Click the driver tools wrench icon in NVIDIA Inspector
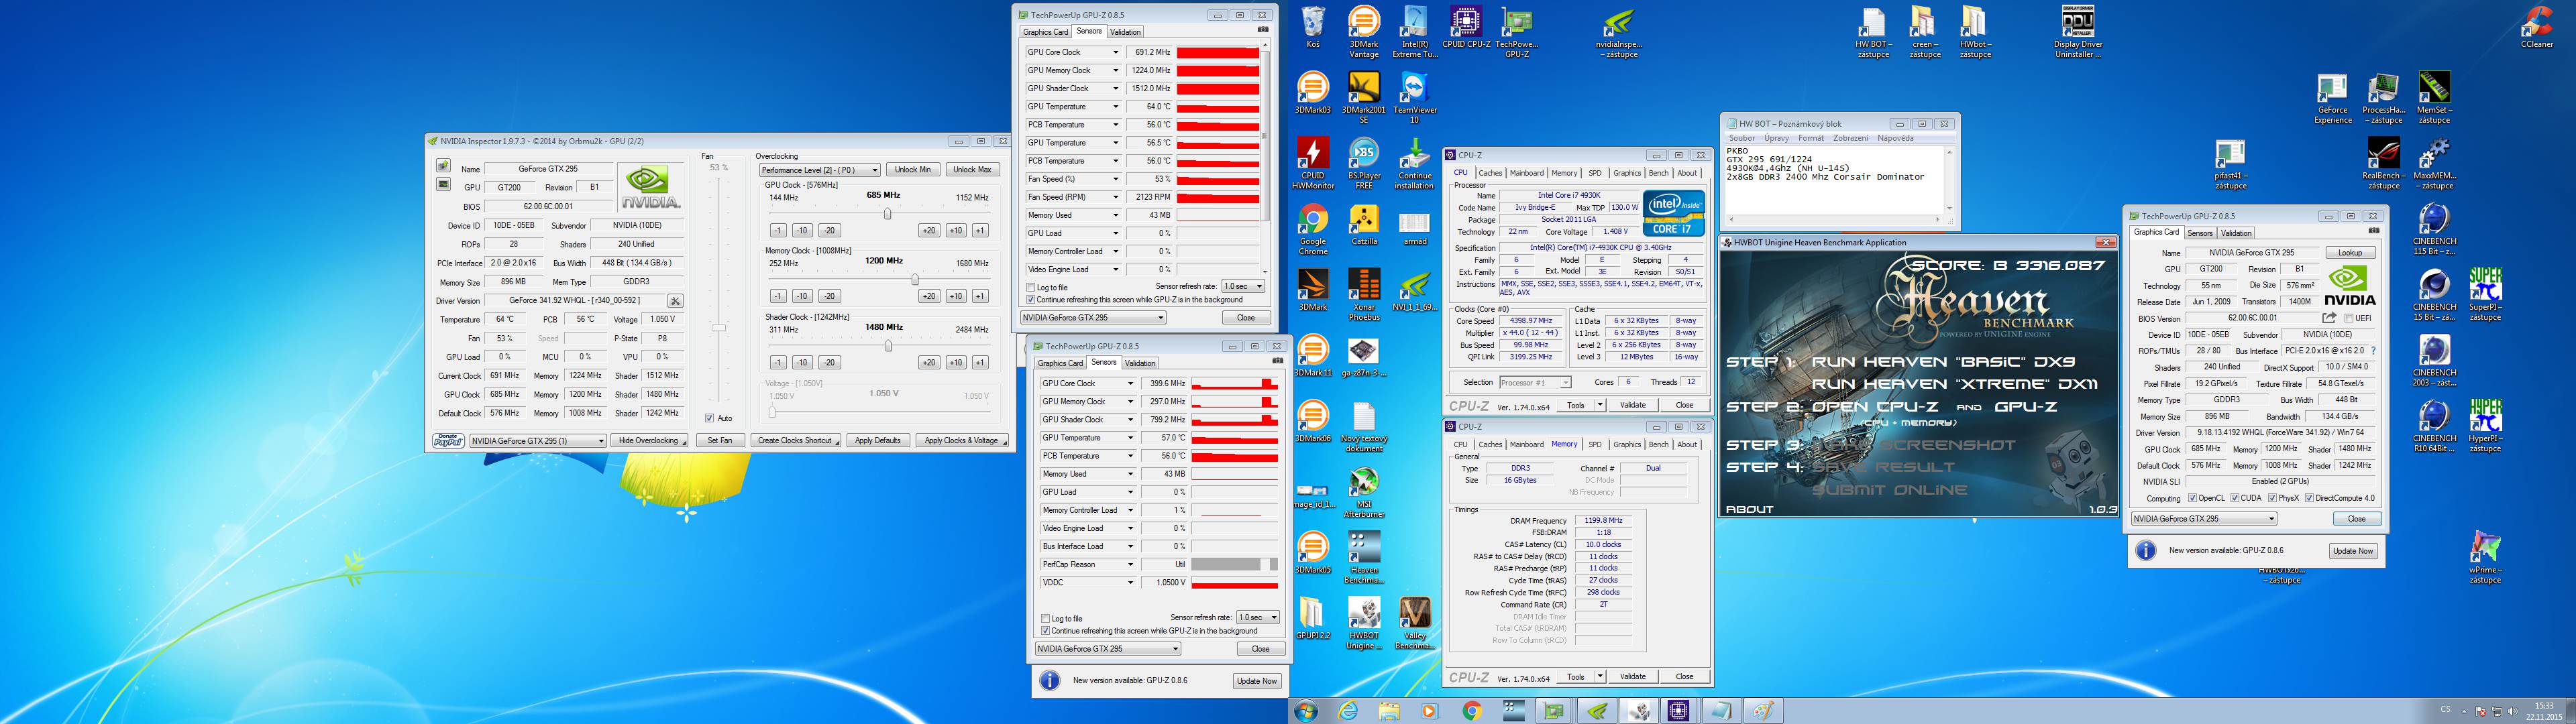Viewport: 2576px width, 724px height. 676,301
